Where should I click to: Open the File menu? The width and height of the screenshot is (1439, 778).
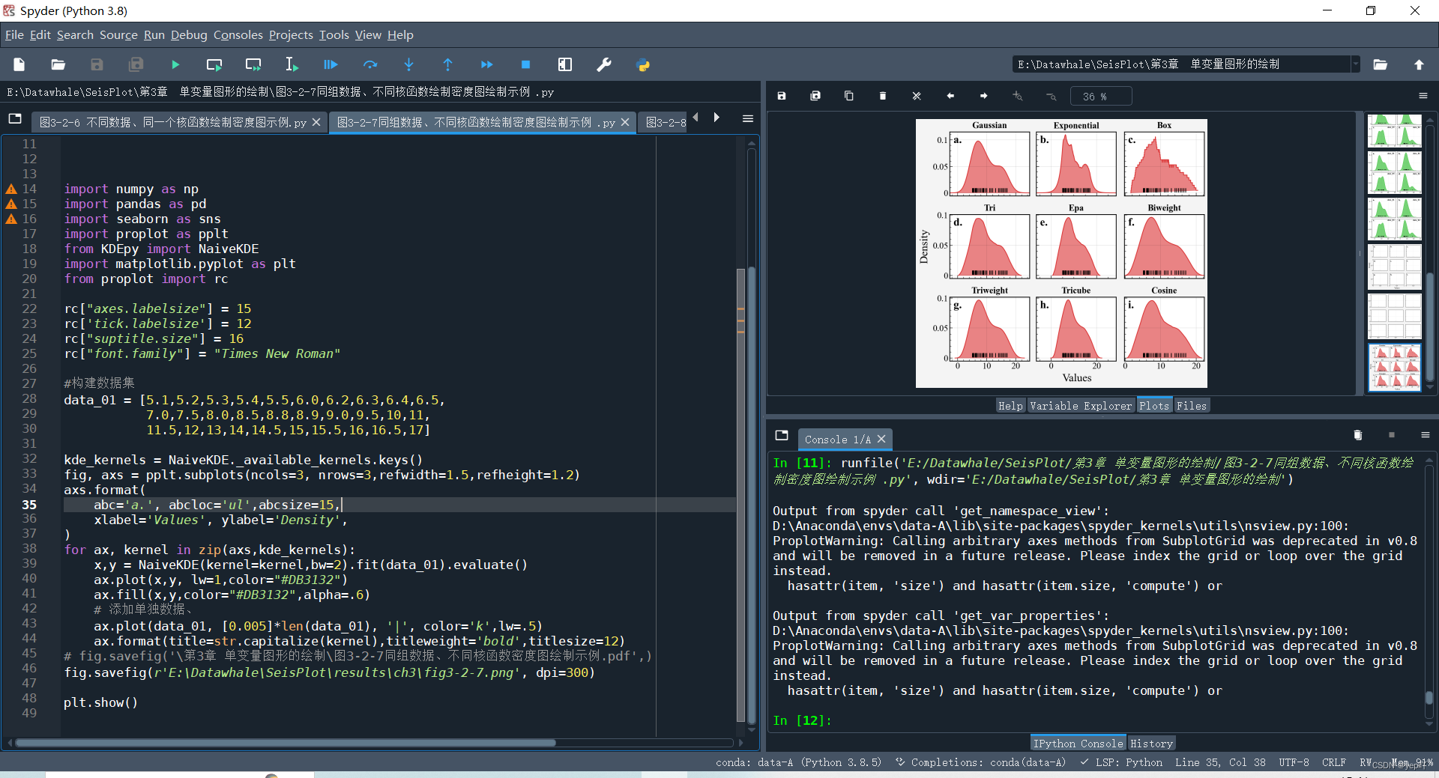[x=14, y=34]
